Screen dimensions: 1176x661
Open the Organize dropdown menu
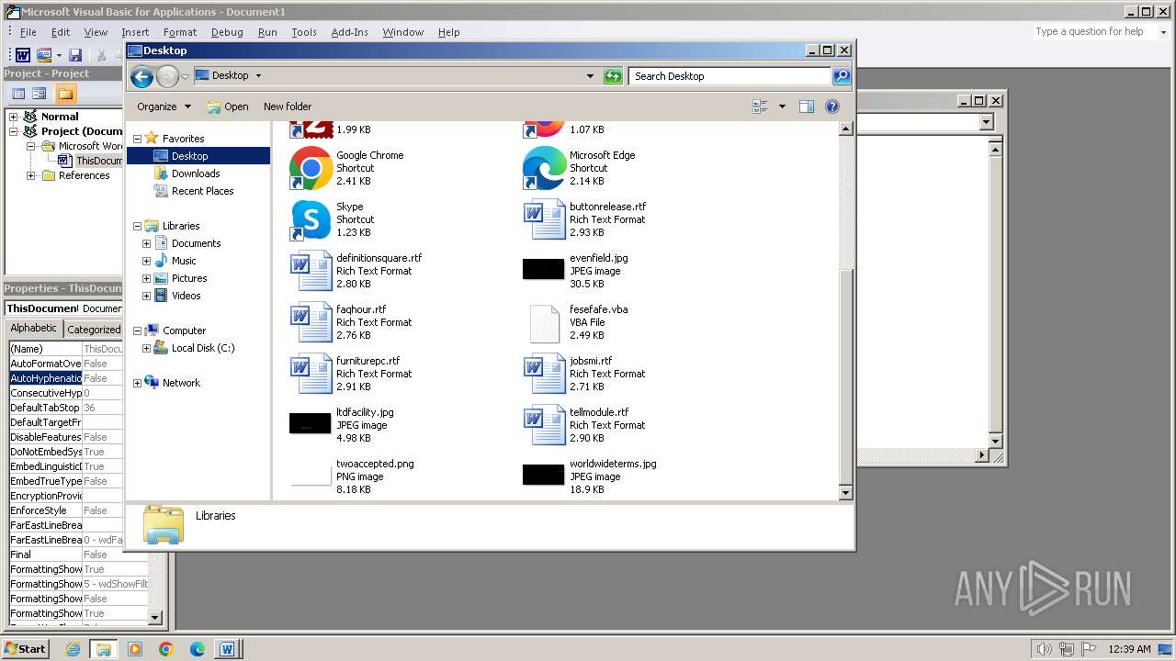tap(164, 106)
